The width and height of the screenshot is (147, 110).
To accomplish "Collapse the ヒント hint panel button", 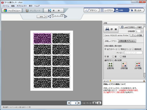I will (144, 81).
